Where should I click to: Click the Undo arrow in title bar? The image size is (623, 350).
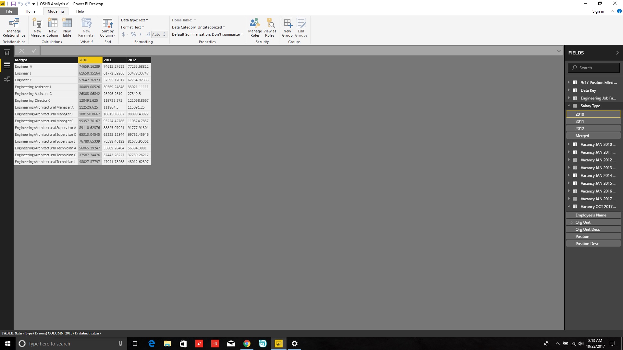click(x=20, y=4)
